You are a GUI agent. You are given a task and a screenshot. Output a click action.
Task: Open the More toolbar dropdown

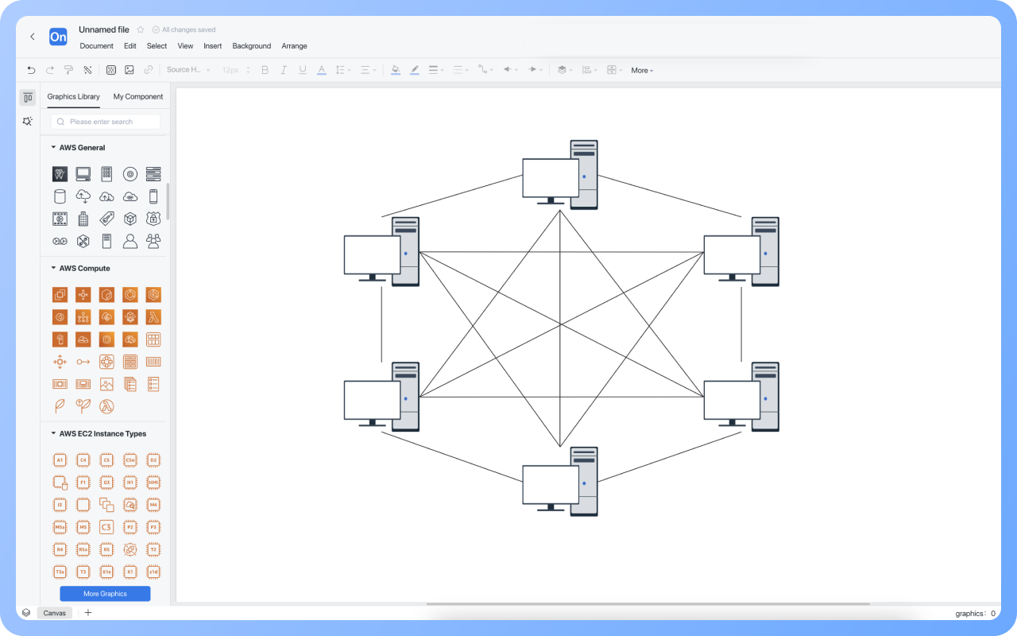tap(642, 71)
